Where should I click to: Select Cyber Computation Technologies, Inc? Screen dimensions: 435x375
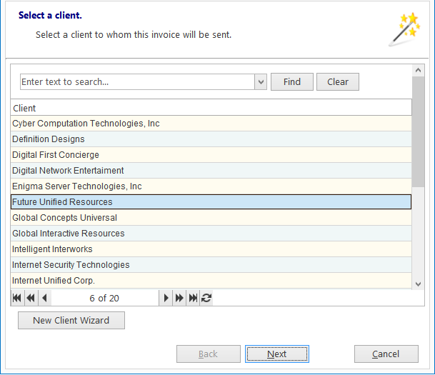211,124
